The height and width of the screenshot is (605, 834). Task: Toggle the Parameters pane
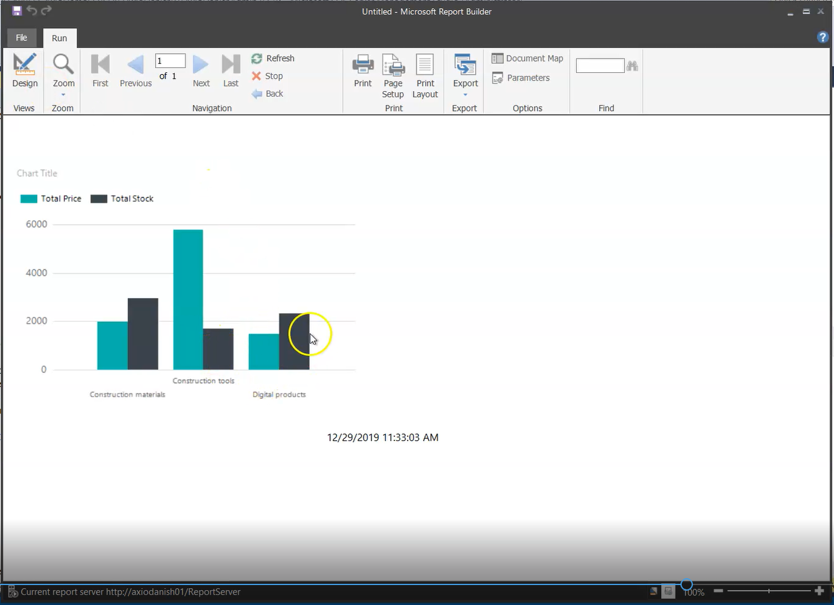pyautogui.click(x=521, y=78)
